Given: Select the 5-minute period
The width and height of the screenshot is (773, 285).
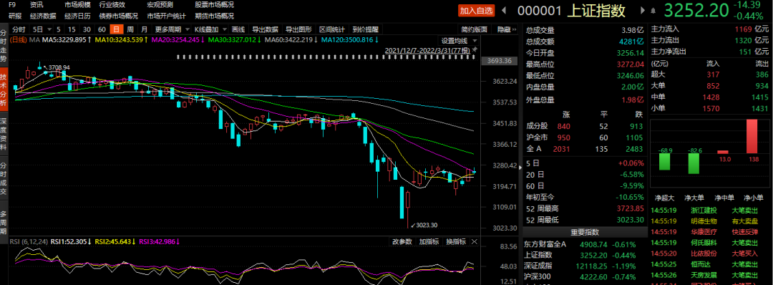Looking at the screenshot, I should point(59,29).
